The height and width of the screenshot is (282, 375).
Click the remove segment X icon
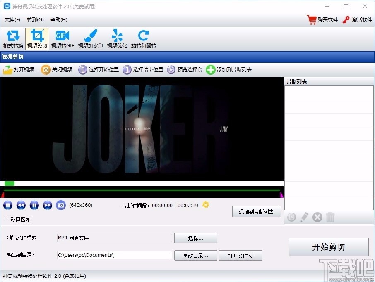click(317, 217)
